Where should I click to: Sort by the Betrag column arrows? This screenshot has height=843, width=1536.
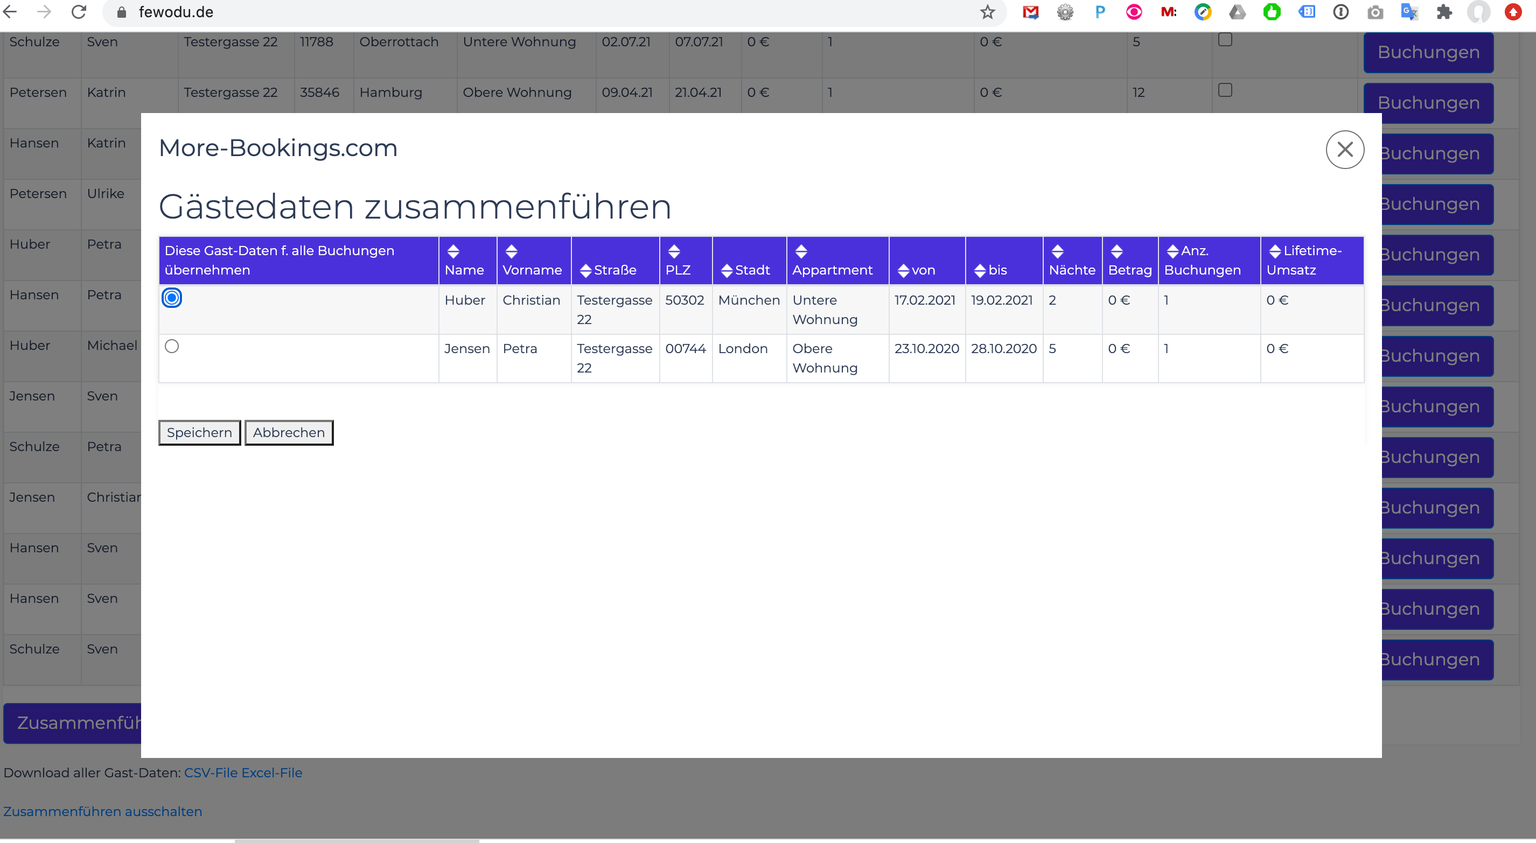[x=1116, y=251]
